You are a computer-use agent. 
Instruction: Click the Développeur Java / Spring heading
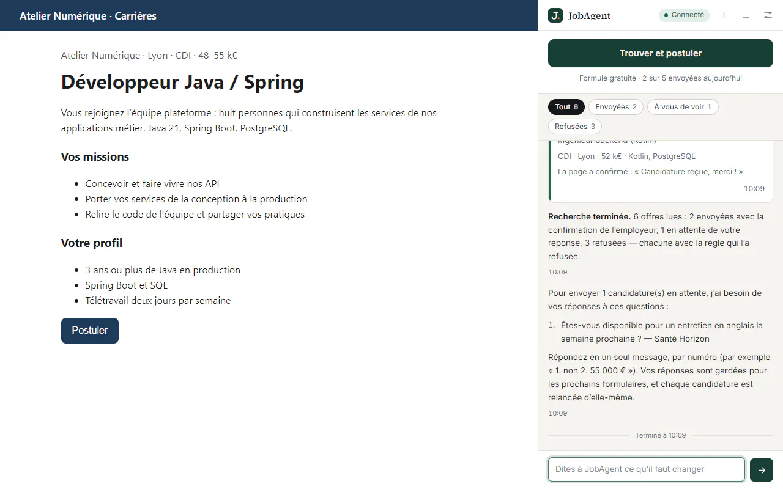(x=182, y=82)
